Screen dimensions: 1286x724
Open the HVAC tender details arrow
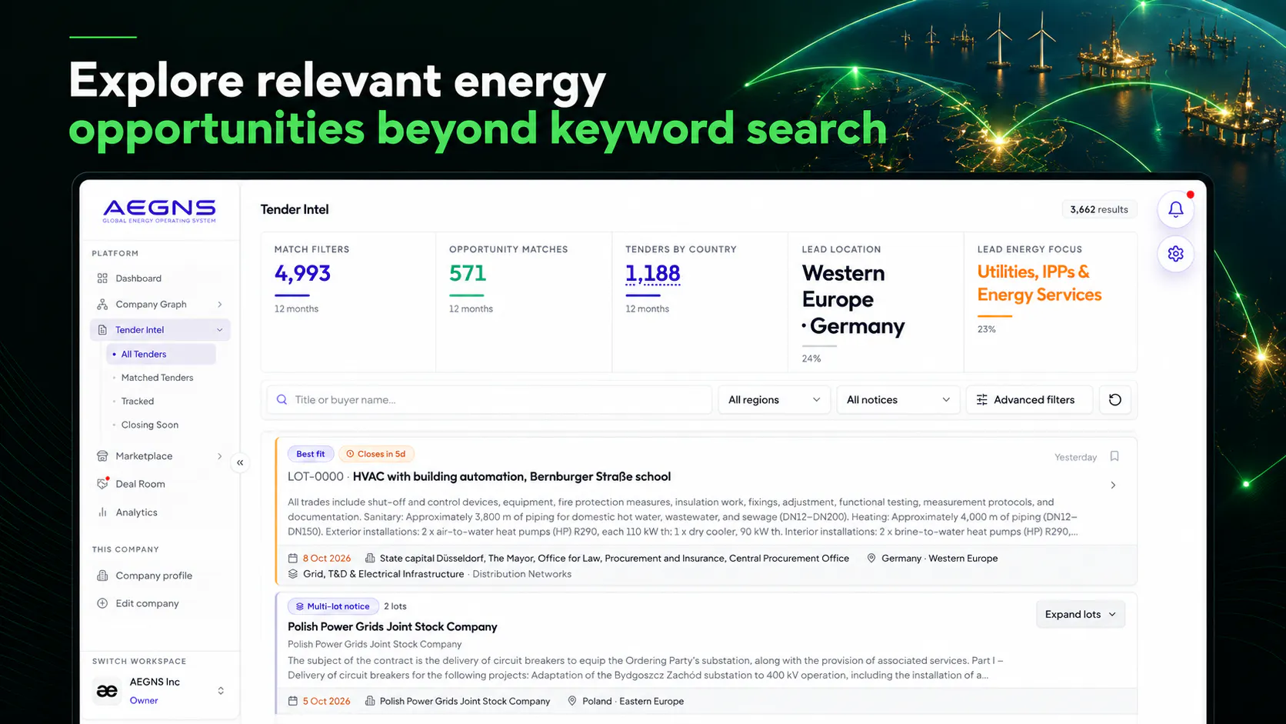(1113, 485)
